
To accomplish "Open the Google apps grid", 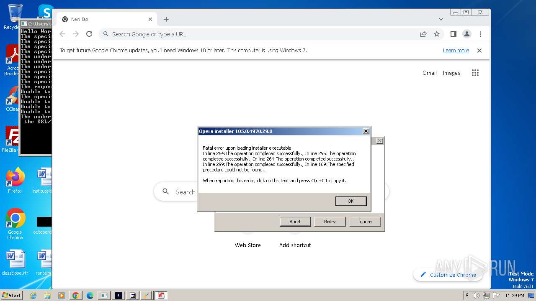I will pos(475,73).
